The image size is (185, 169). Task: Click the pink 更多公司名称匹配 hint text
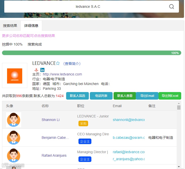coord(29,36)
